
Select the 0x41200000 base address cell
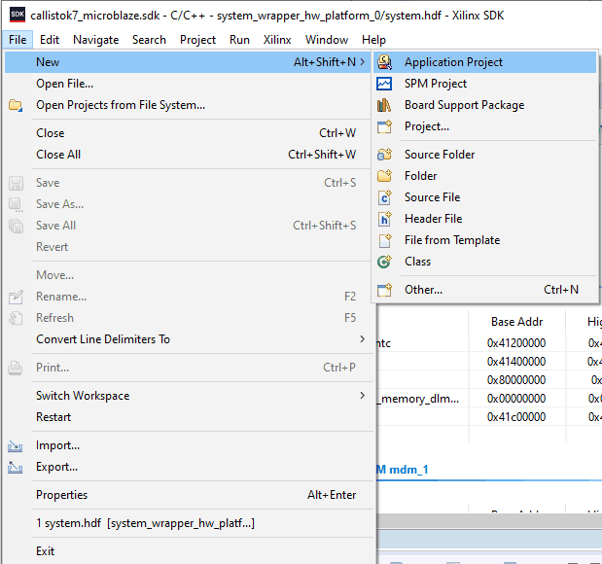[x=516, y=343]
